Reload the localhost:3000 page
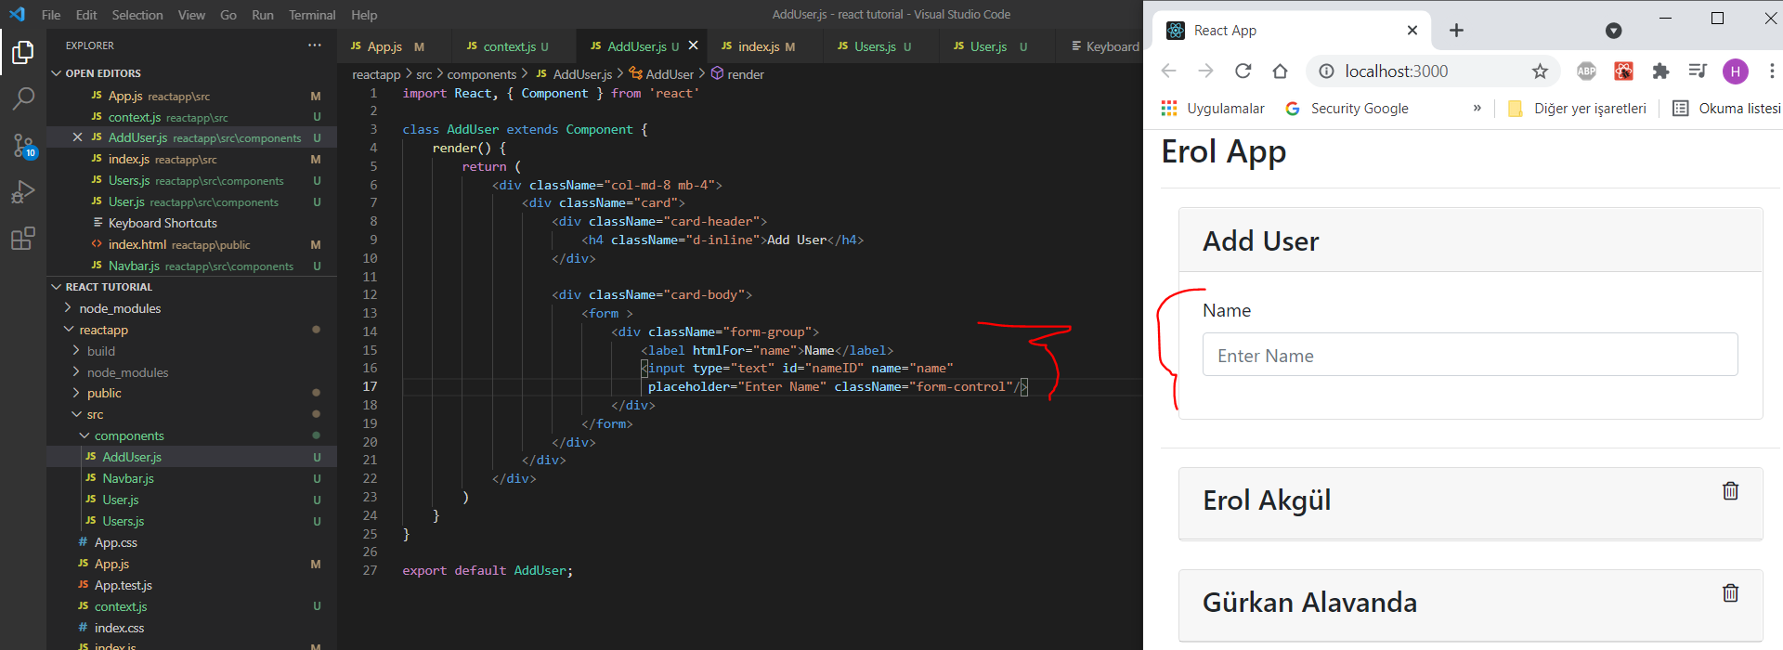Screen dimensions: 1783x650 tap(1243, 71)
